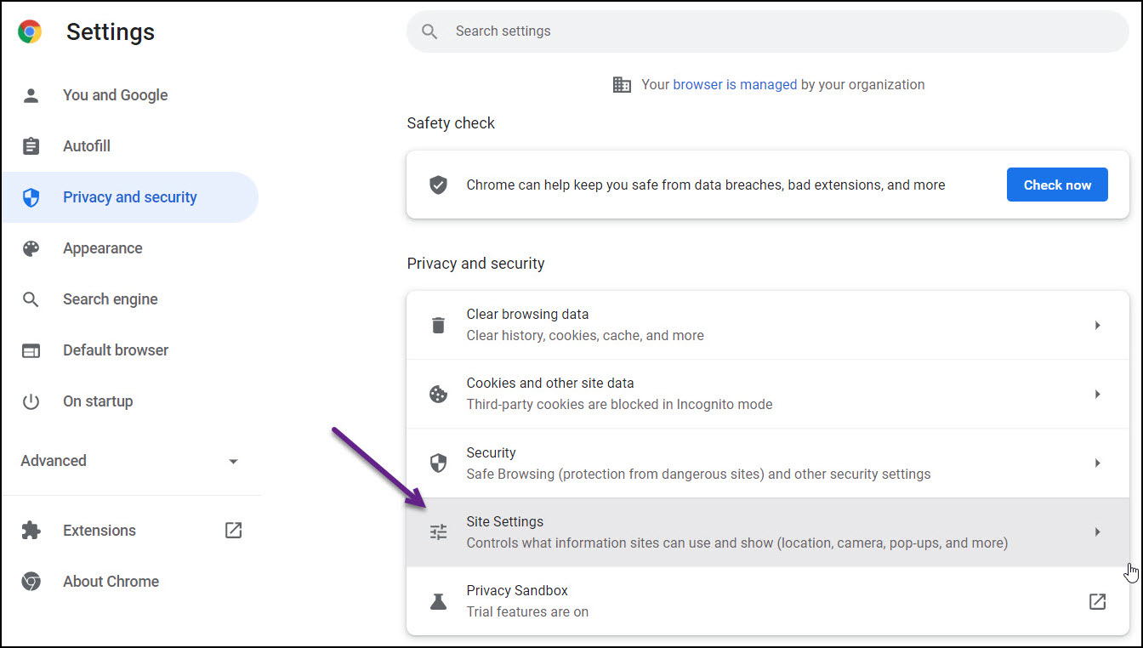Click 'Safe Browsing (protection from dangerous sites)' description

tap(698, 474)
